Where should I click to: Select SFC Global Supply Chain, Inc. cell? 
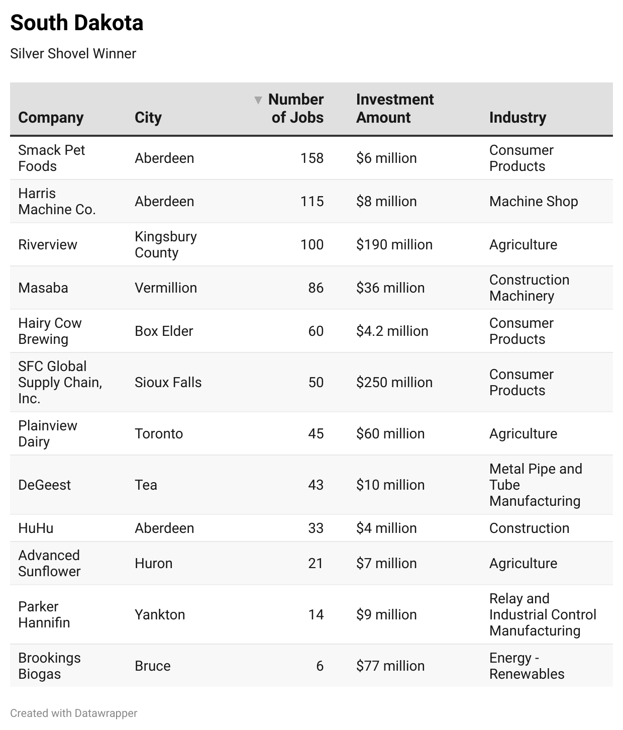point(60,383)
